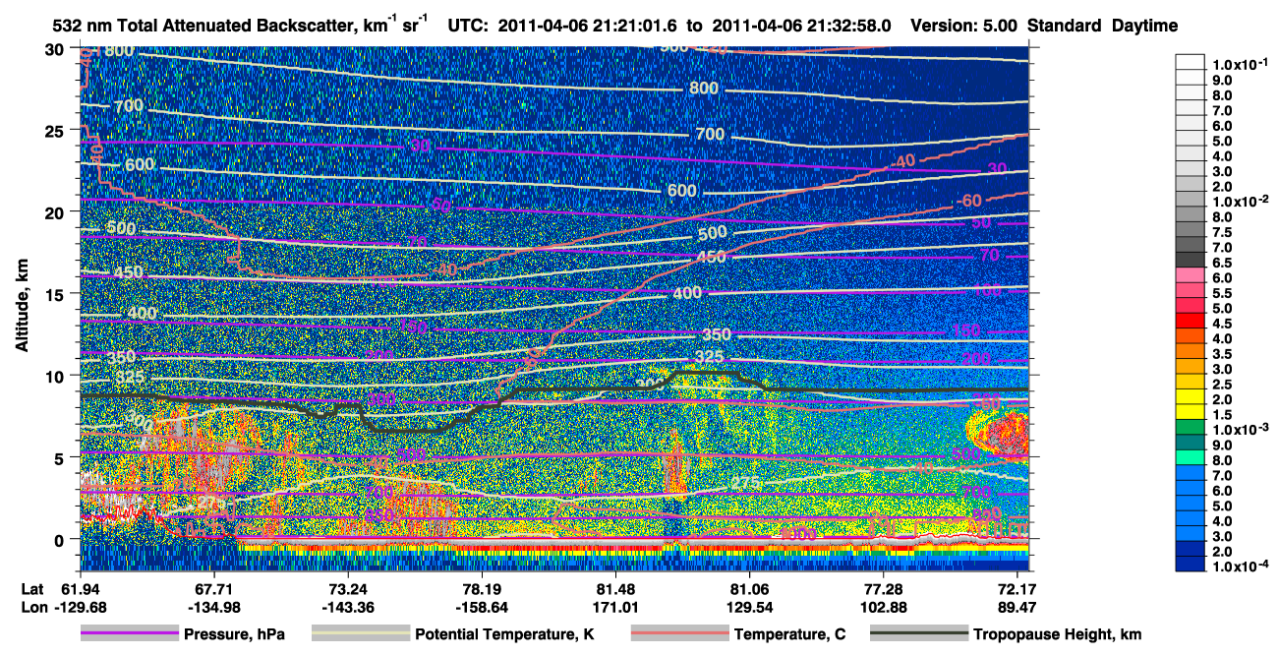Click the "Lon" row label
Viewport: 1278px width, 656px height.
[x=32, y=607]
